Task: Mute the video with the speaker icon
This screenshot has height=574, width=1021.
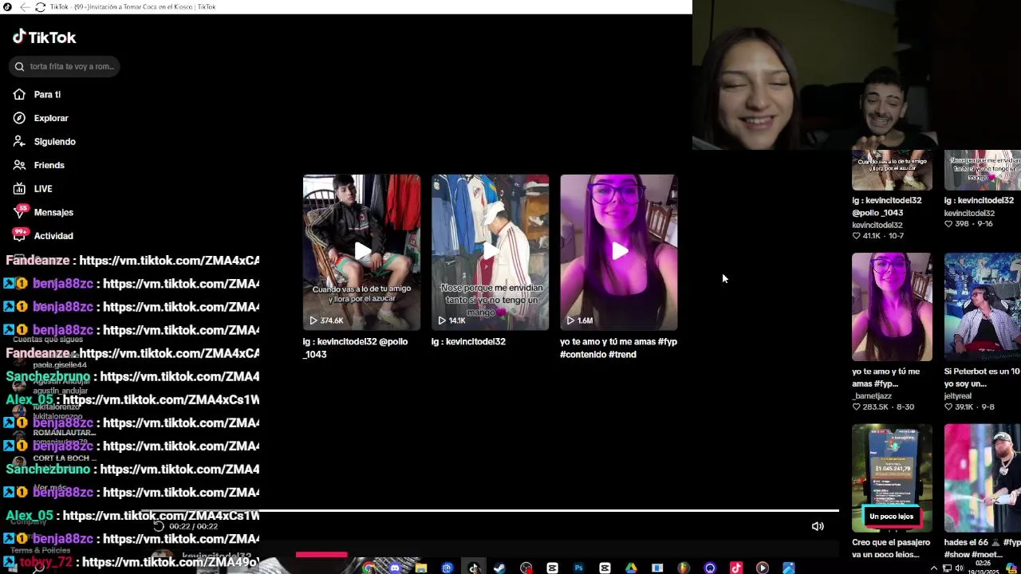Action: [818, 526]
